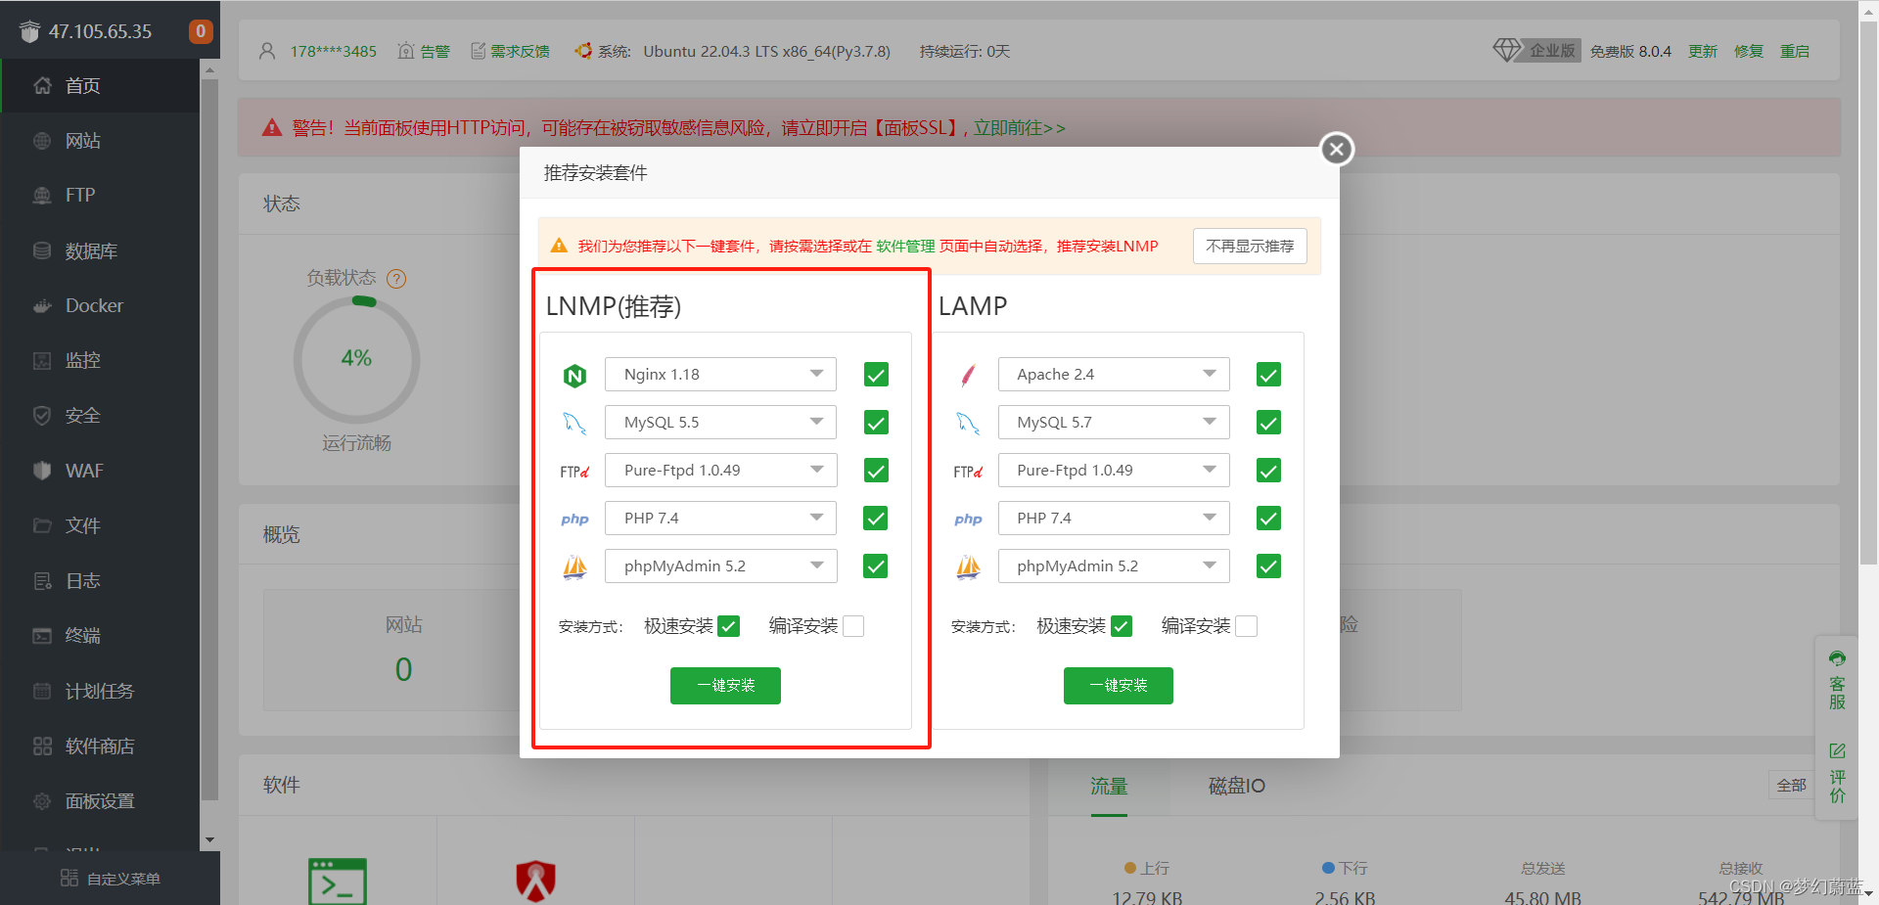The height and width of the screenshot is (905, 1879).
Task: Click the calendar icon beside 计划任务
Action: pos(42,691)
